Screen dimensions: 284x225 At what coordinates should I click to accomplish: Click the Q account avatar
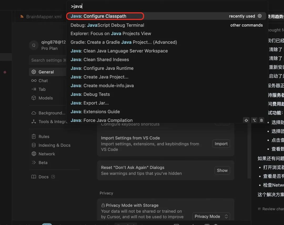[34, 45]
